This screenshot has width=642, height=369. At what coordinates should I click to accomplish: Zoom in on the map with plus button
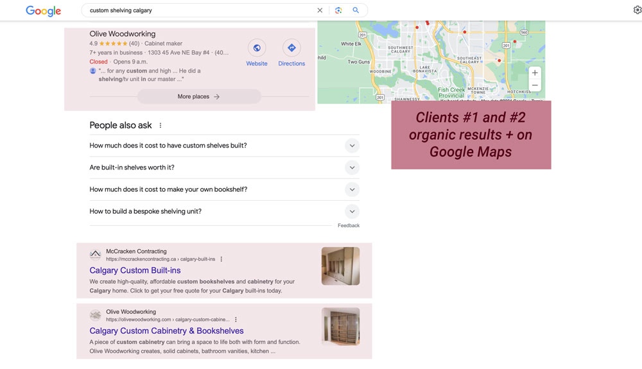pyautogui.click(x=535, y=73)
